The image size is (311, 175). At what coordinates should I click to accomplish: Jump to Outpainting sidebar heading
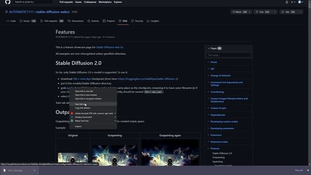coord(219,157)
